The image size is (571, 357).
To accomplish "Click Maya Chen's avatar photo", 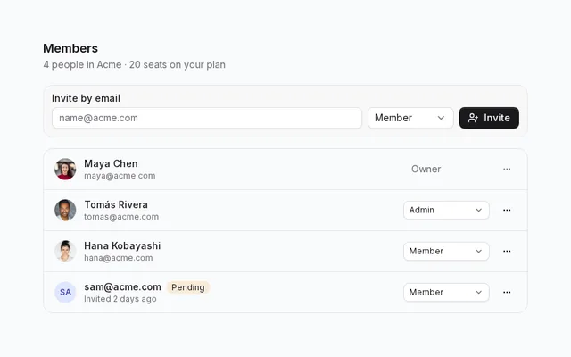I will tap(65, 169).
